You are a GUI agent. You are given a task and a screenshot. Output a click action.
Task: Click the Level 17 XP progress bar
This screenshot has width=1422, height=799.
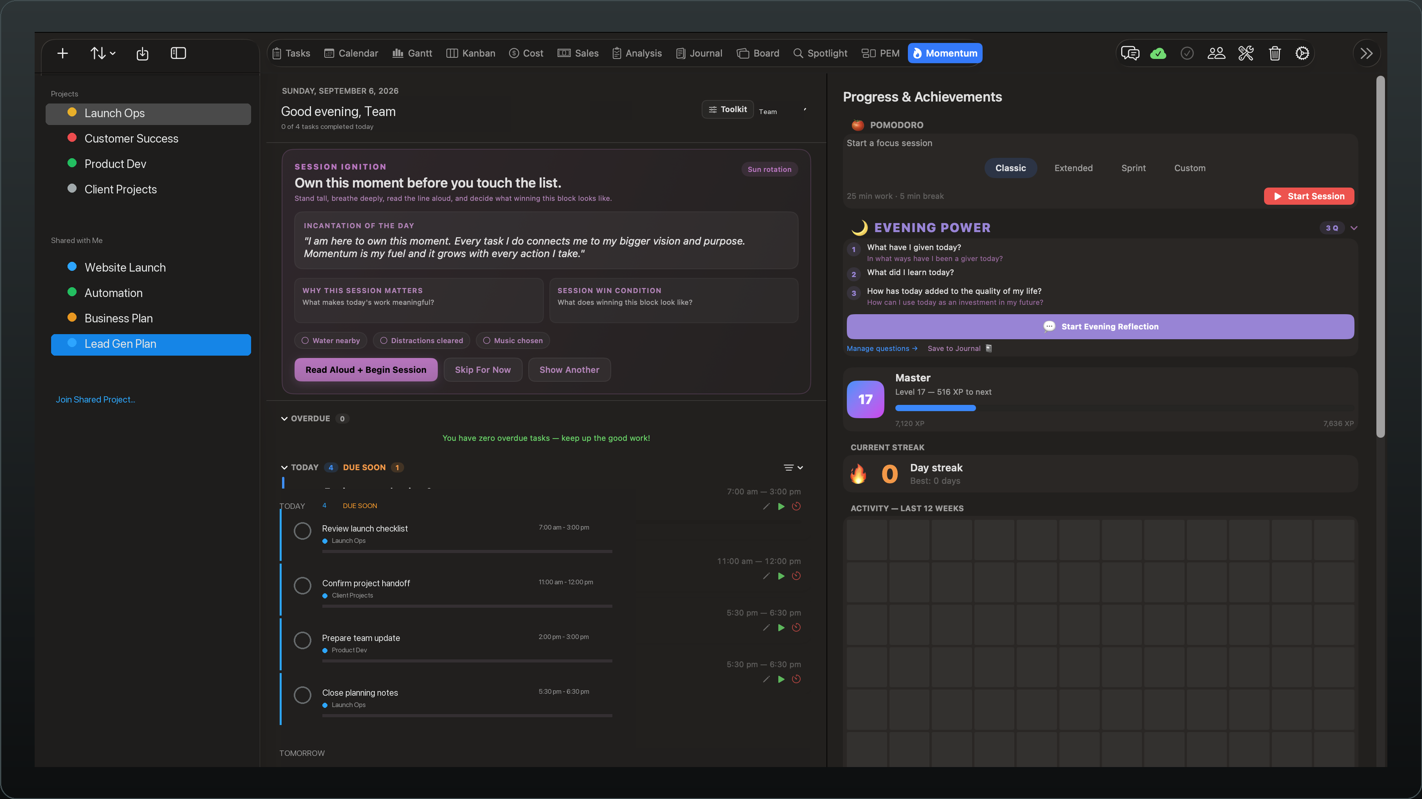[1124, 408]
